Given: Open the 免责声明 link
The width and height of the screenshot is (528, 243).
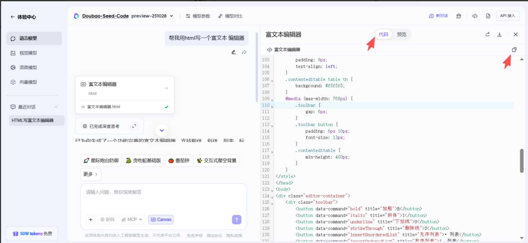Looking at the screenshot, I should tap(194, 236).
